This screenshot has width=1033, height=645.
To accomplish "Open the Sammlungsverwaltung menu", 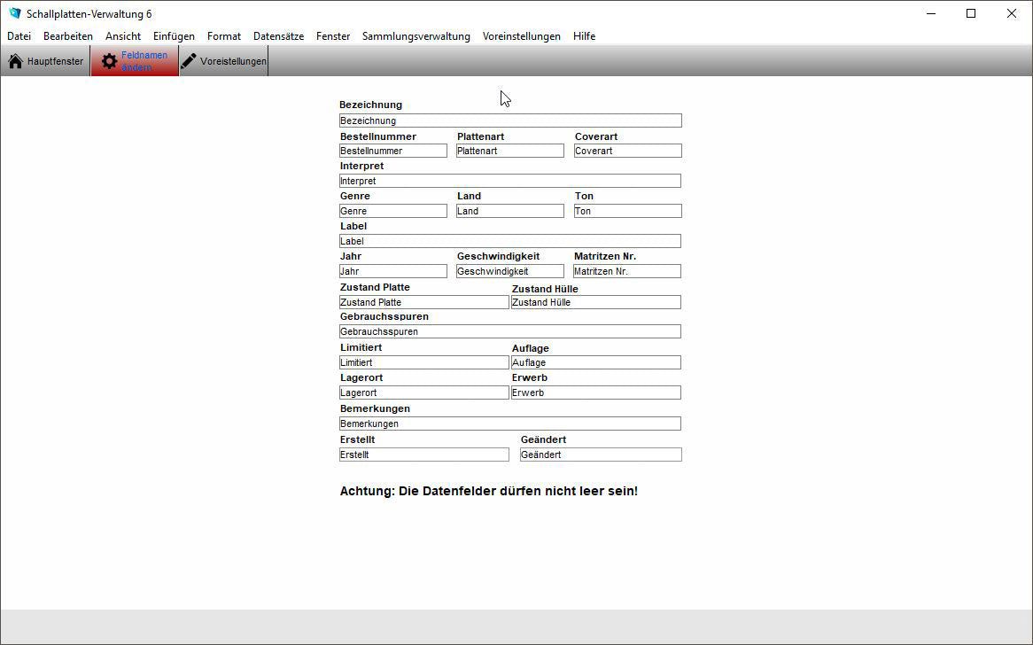I will pos(416,36).
